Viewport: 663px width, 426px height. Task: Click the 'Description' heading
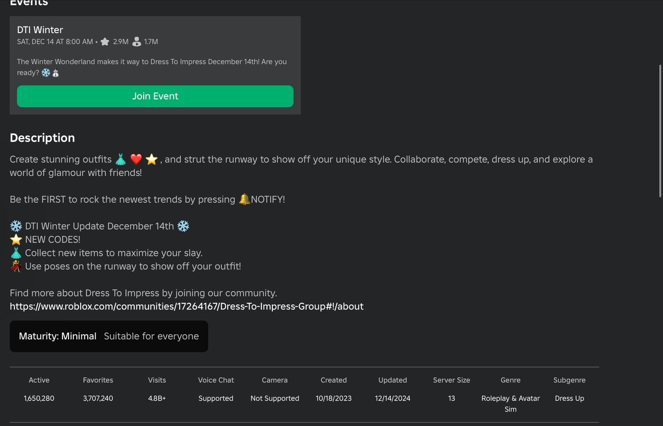coord(42,138)
